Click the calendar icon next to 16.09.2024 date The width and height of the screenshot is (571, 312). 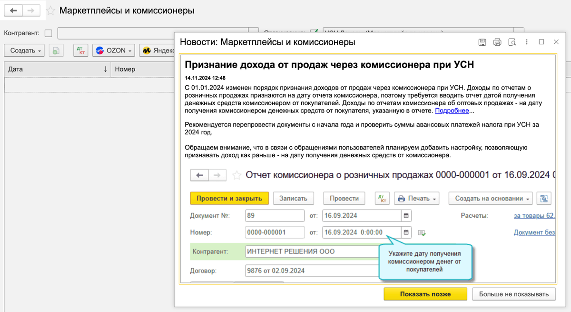[405, 216]
